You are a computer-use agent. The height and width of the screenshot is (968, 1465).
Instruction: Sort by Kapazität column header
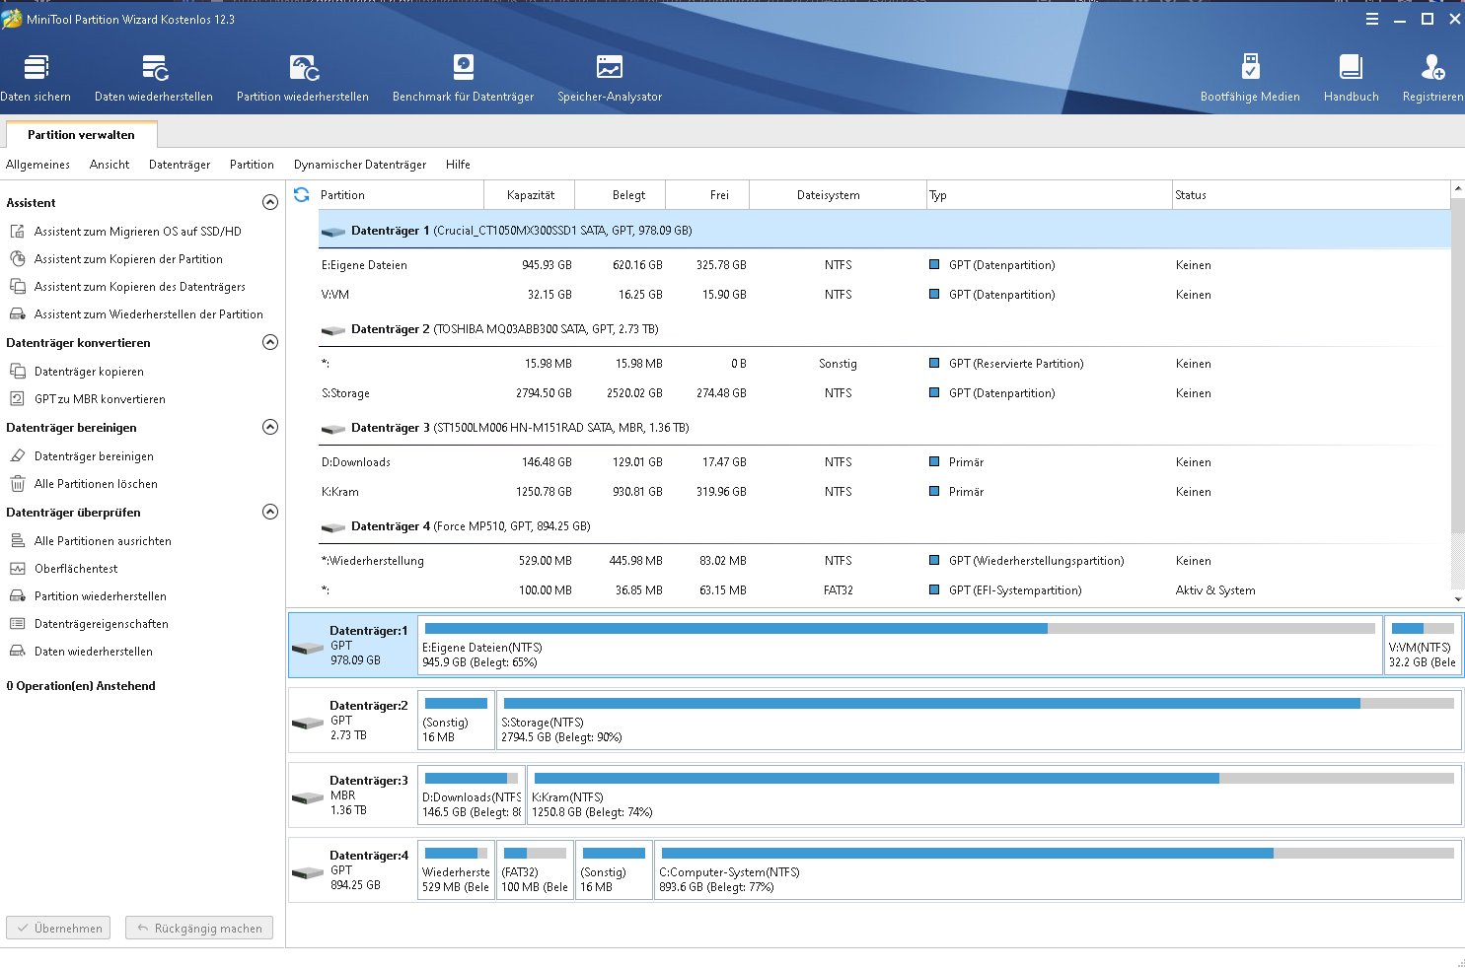530,195
